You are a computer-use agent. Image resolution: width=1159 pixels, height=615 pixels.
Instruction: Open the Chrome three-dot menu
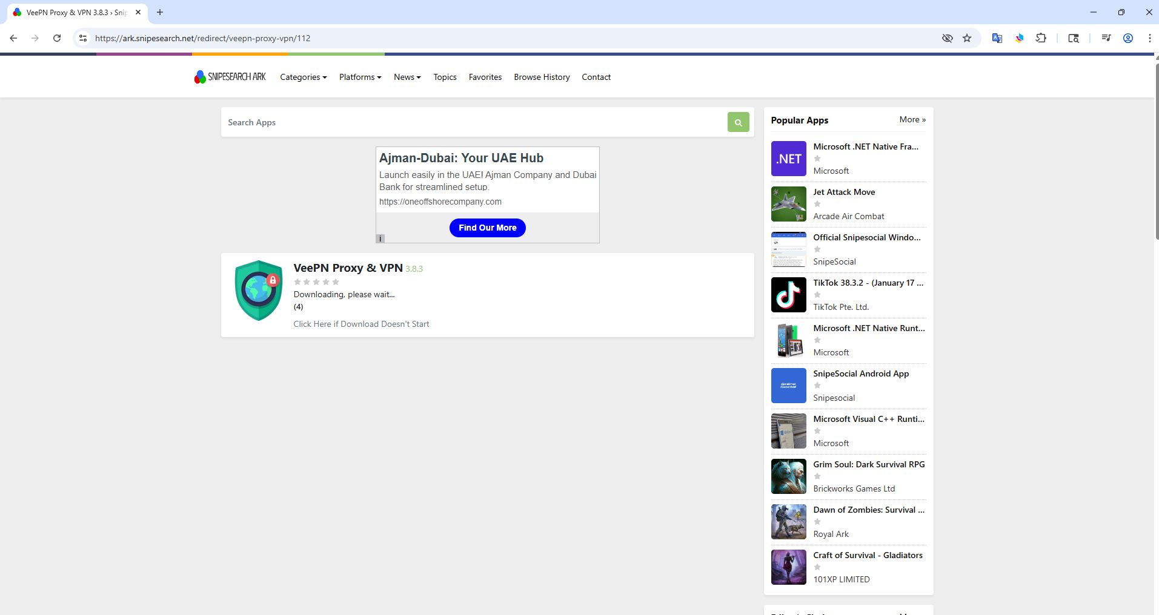[1149, 38]
